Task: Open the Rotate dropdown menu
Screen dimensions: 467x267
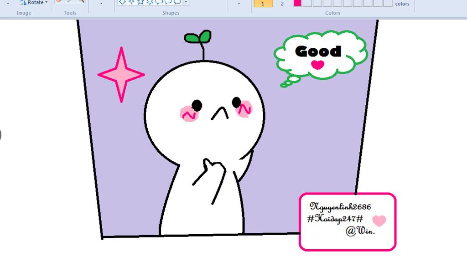Action: (x=34, y=2)
